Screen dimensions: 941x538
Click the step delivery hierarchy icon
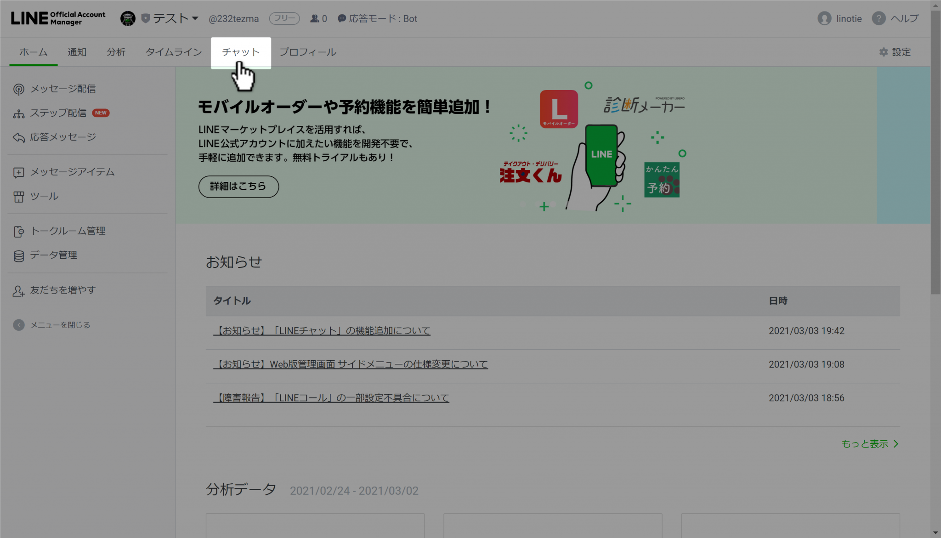coord(18,113)
